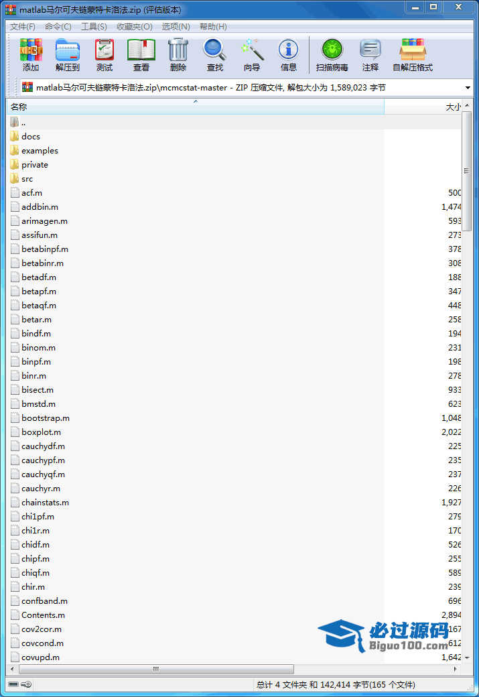
Task: Sort by Size (大小) column header
Action: [x=423, y=107]
